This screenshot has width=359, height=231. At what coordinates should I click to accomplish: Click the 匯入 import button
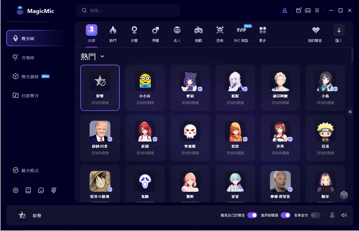point(339,34)
